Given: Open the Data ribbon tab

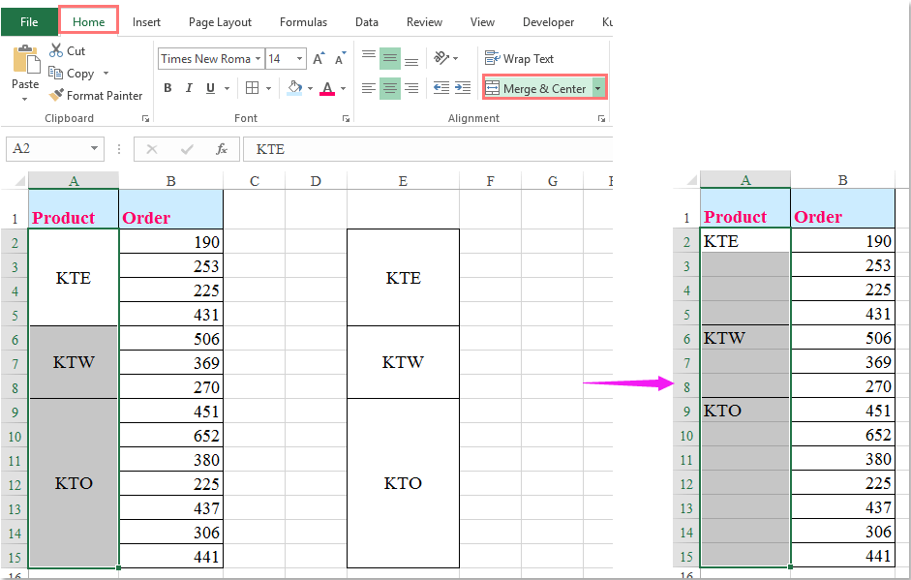Looking at the screenshot, I should pyautogui.click(x=366, y=21).
